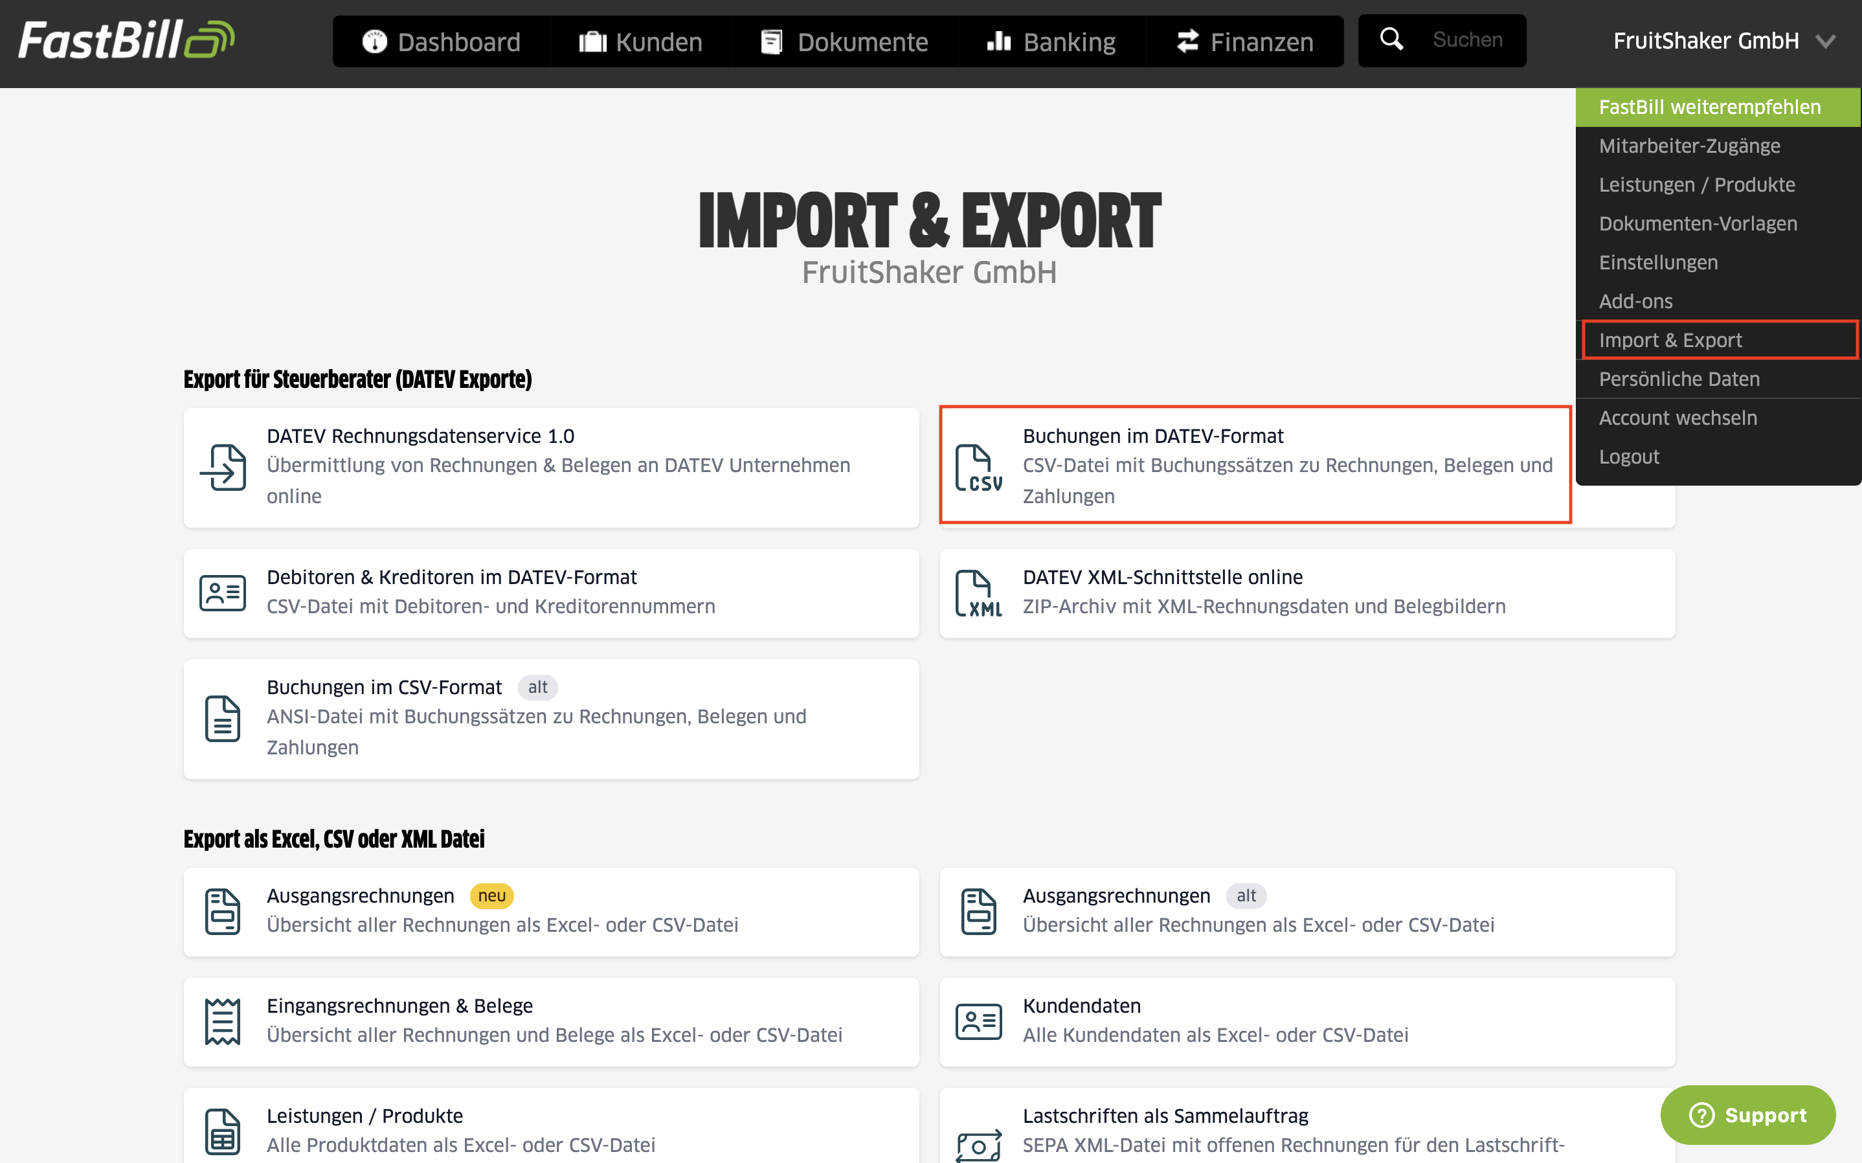Open Leistungen / Produkte export card

(x=551, y=1125)
